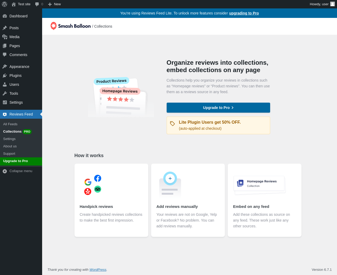Collapse the admin sidebar menu

(21, 171)
